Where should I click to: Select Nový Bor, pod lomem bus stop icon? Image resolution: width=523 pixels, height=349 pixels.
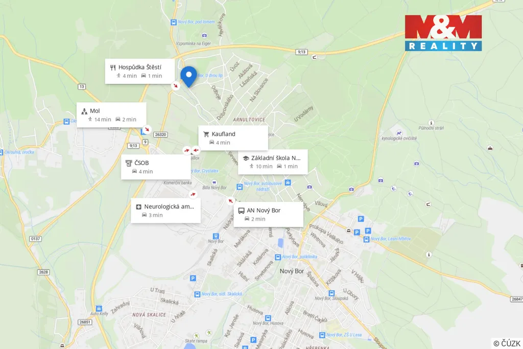tap(174, 22)
